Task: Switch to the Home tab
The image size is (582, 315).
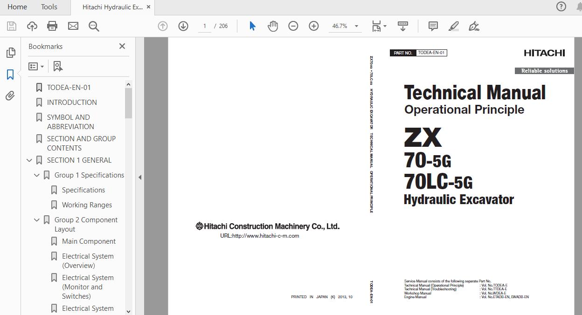Action: 17,7
